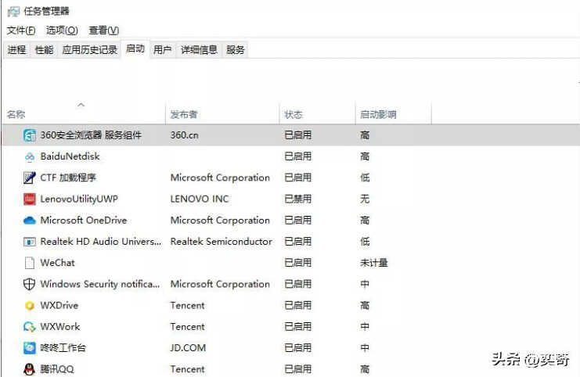Sort by the 名称 column arrow

point(81,105)
